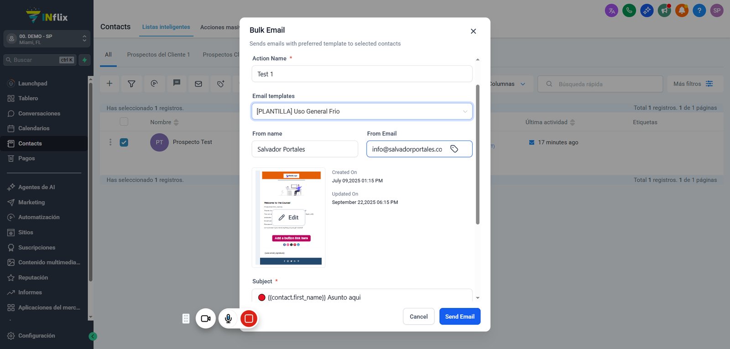Click the From name input field
This screenshot has height=349, width=730.
(305, 149)
